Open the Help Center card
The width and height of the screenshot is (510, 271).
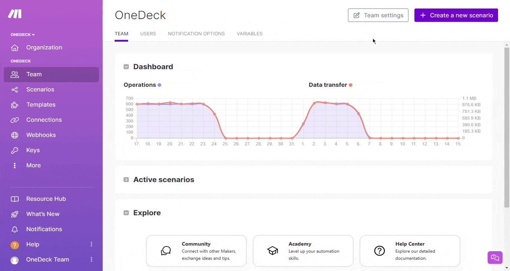pos(410,251)
